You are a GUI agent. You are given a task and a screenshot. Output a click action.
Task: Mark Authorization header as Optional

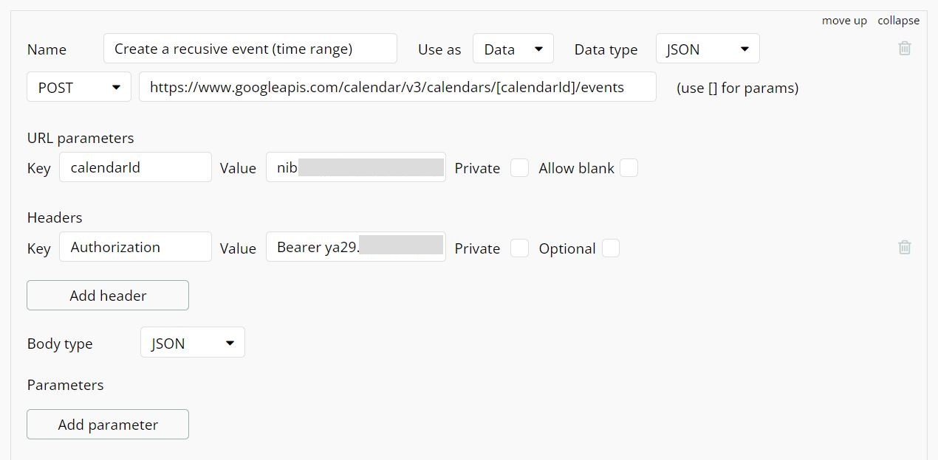(610, 248)
